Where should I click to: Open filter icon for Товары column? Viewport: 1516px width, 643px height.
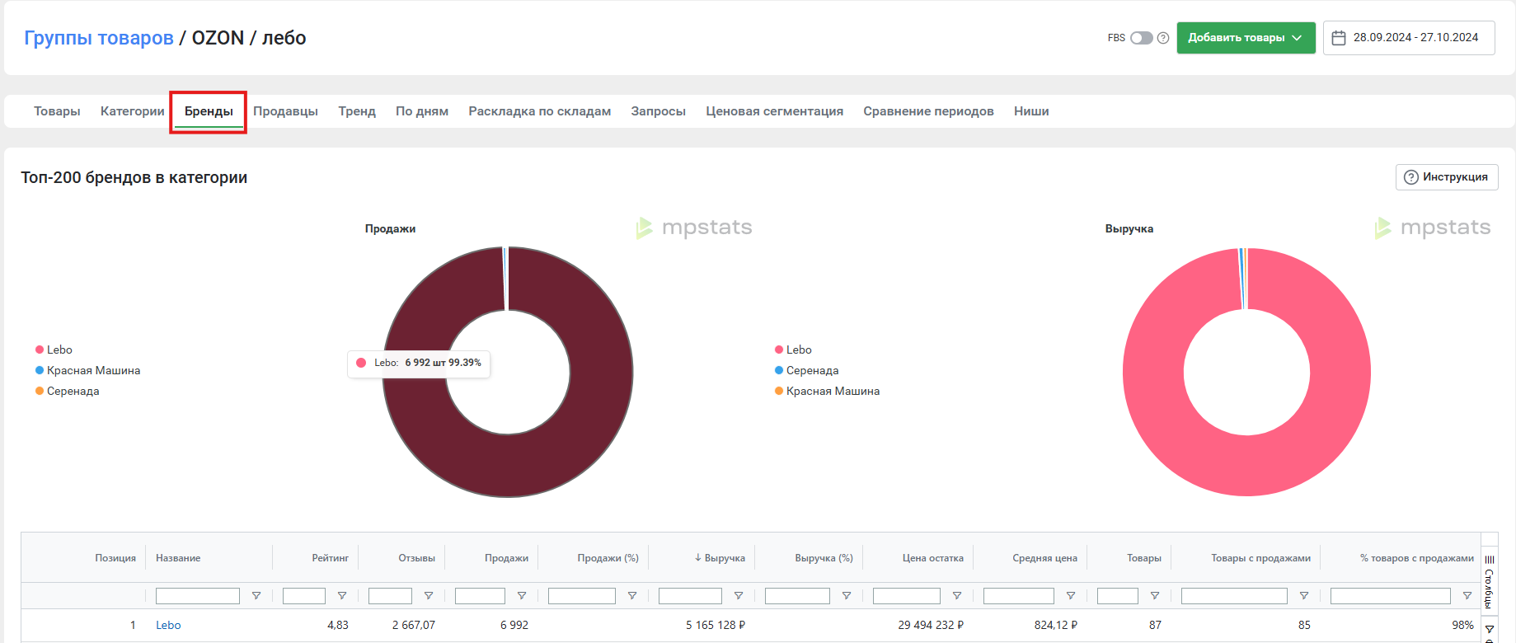tap(1155, 596)
